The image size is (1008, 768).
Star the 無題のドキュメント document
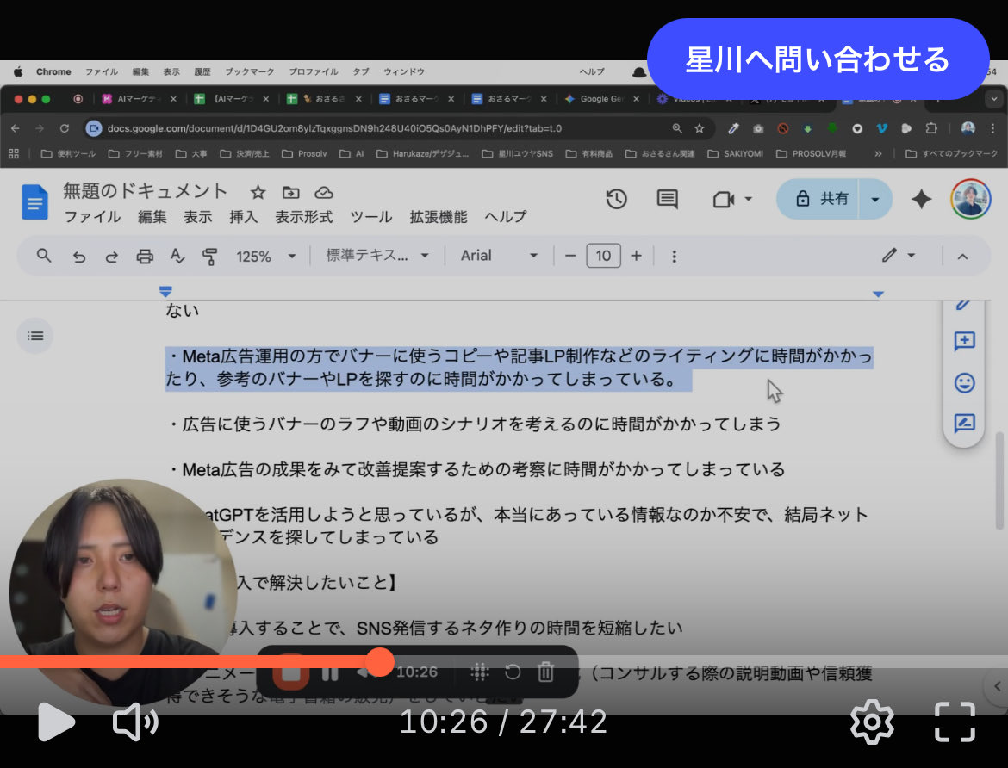(x=258, y=192)
